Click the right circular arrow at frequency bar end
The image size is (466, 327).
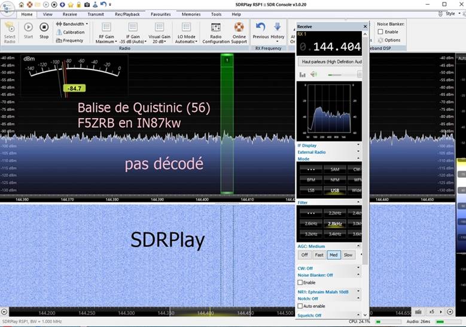coord(450,312)
